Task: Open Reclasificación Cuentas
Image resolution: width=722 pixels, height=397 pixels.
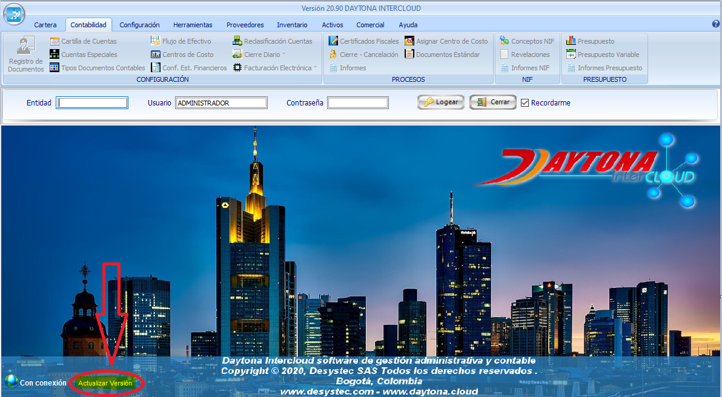Action: 273,41
